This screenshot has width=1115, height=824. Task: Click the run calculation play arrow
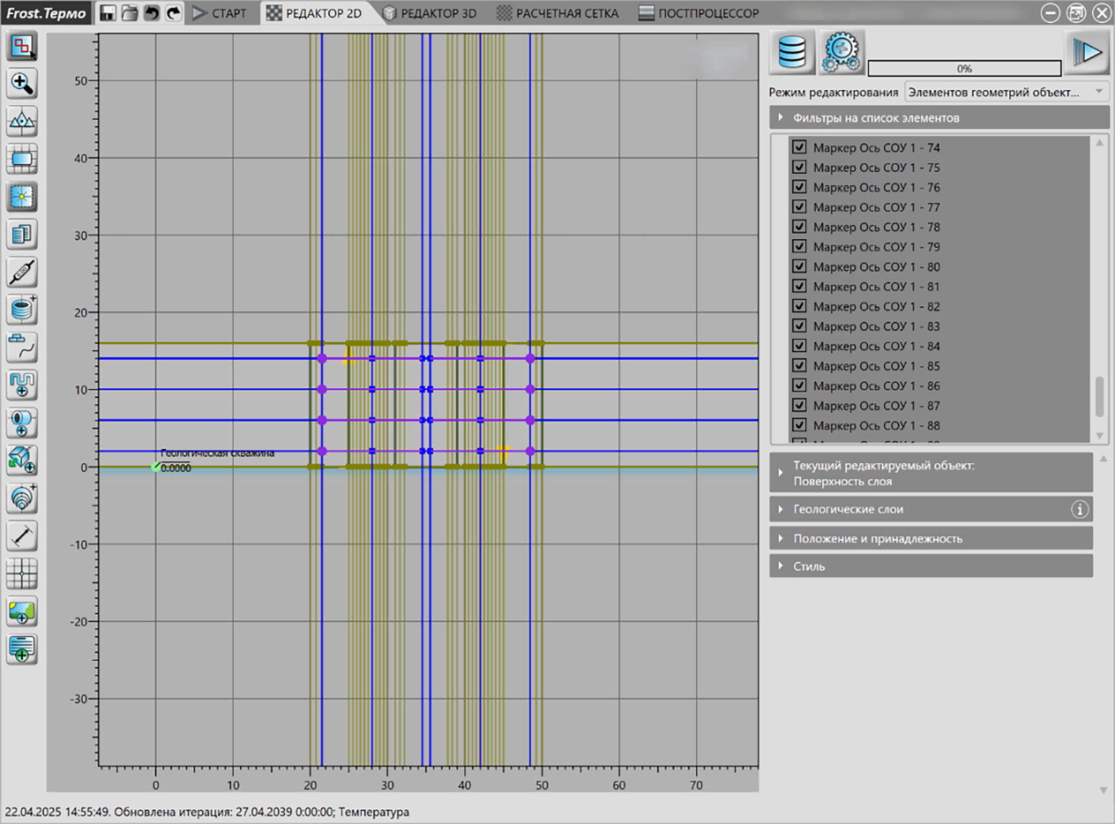coord(1087,52)
